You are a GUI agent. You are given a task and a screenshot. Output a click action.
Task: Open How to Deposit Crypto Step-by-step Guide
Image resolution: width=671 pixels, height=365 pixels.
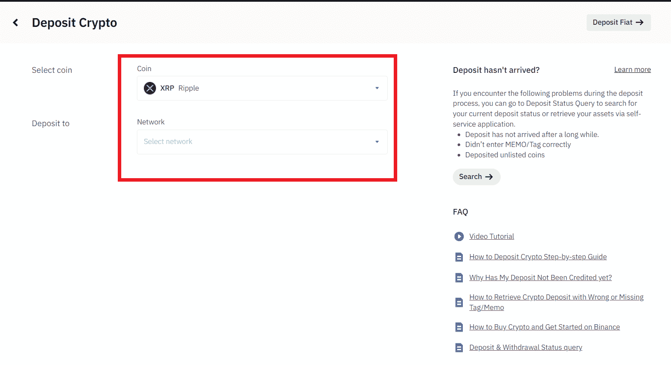[538, 257]
